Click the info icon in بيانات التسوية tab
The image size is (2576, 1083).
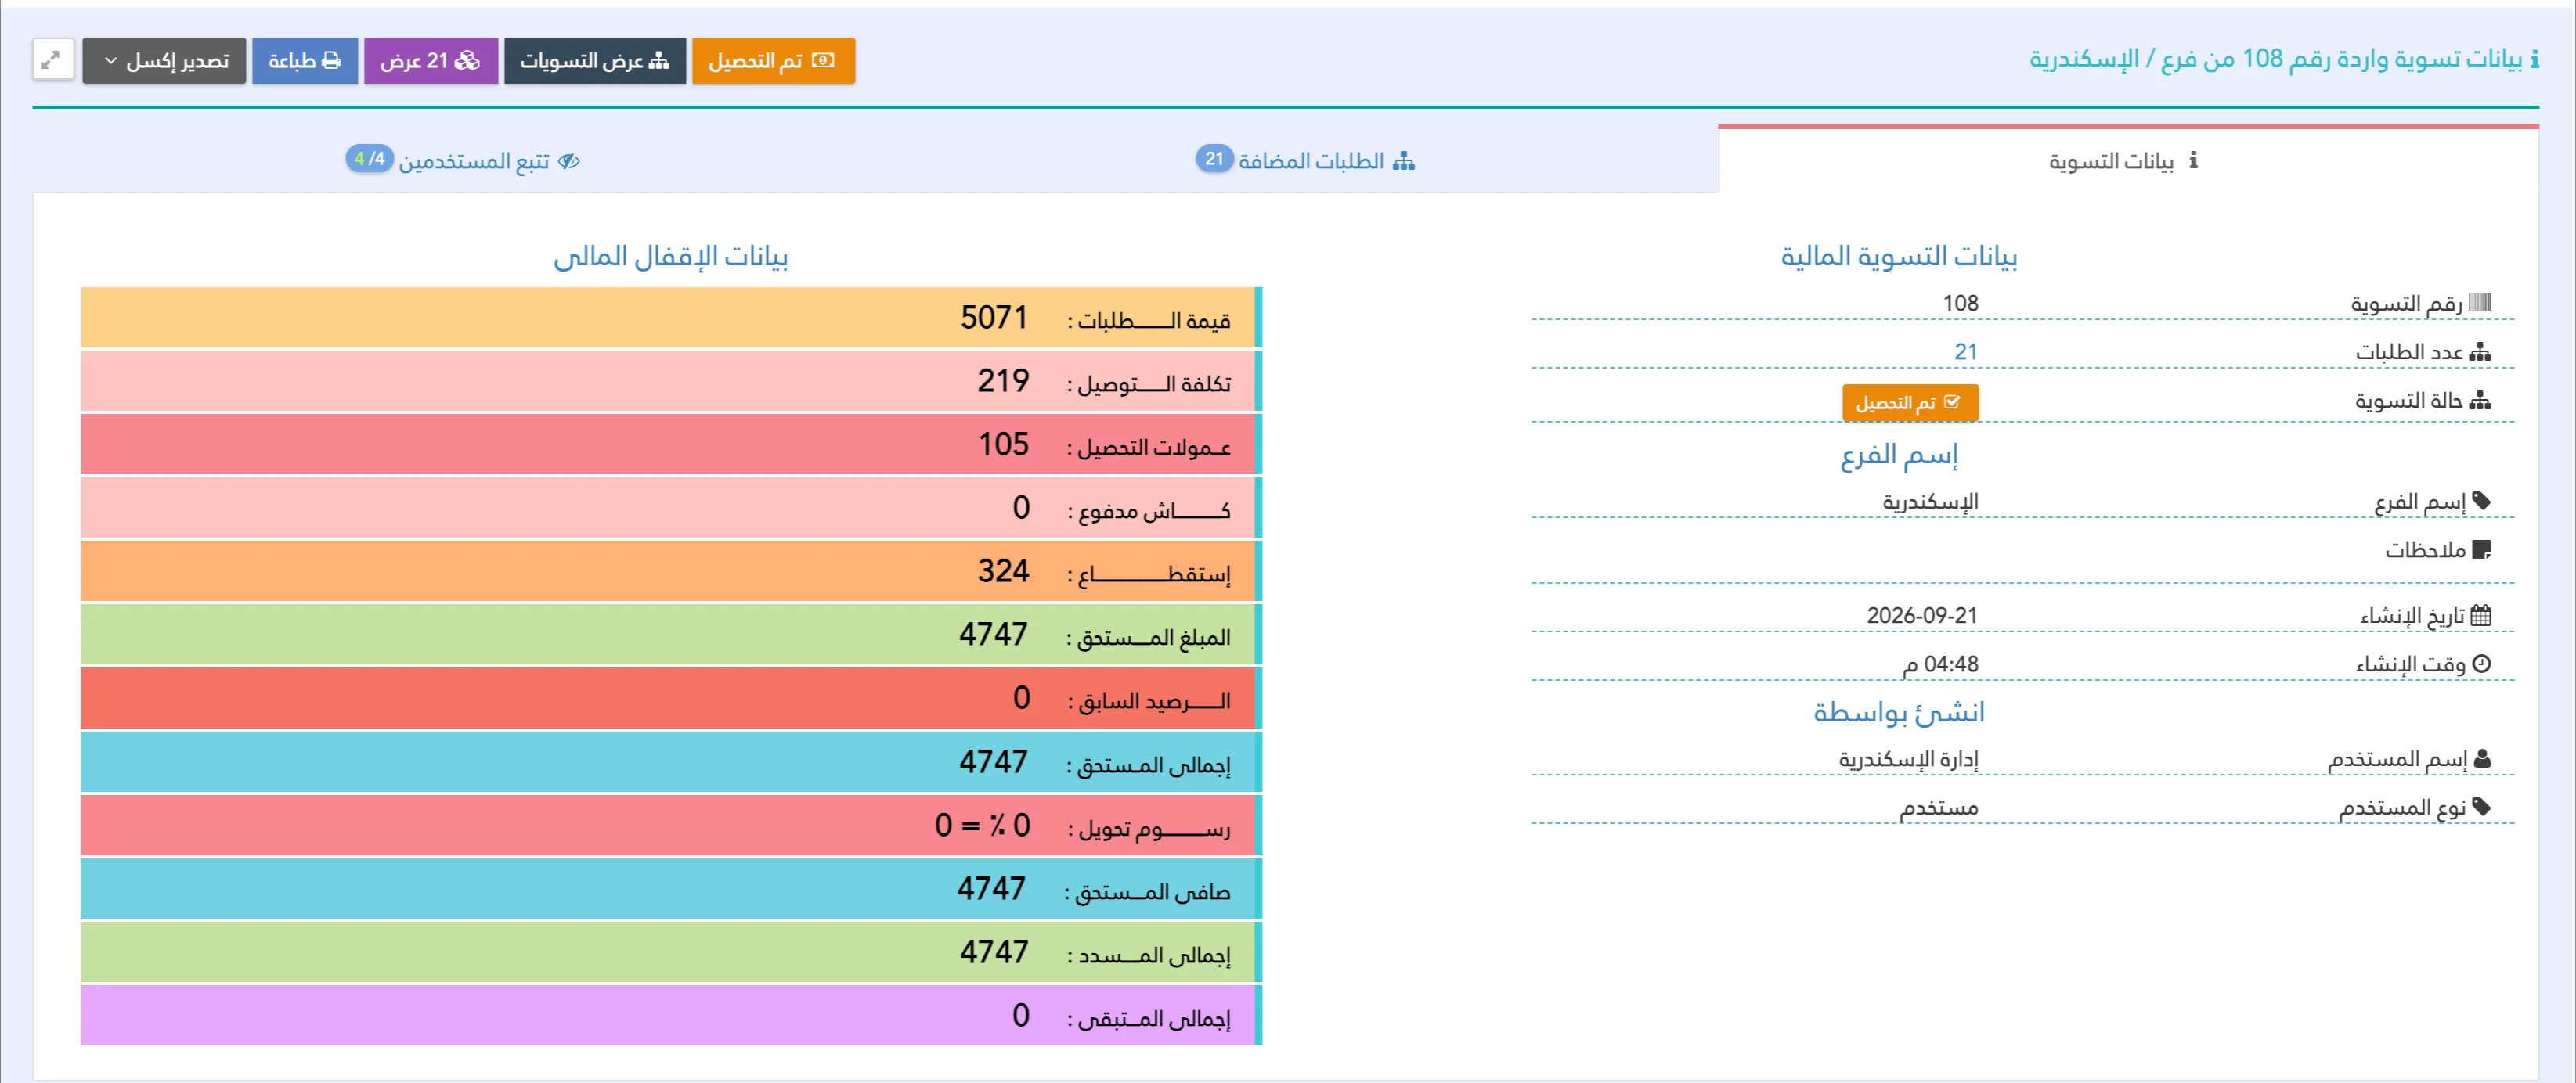tap(2192, 160)
